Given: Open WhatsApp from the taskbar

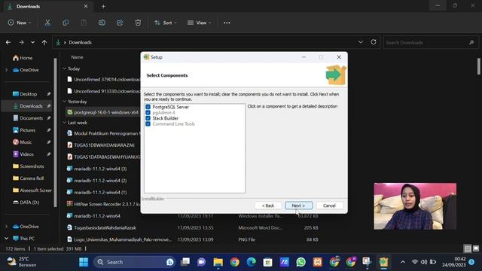Looking at the screenshot, I should (x=301, y=262).
